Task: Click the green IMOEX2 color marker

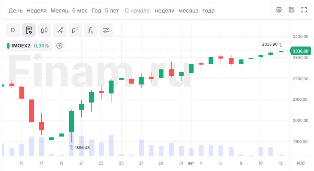Action: [x=9, y=46]
